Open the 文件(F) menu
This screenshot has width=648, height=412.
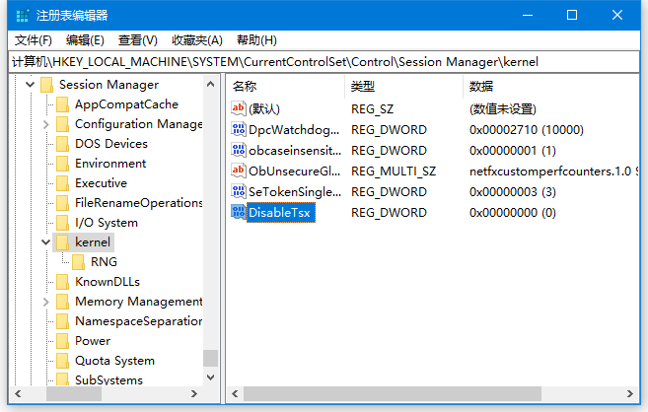34,40
